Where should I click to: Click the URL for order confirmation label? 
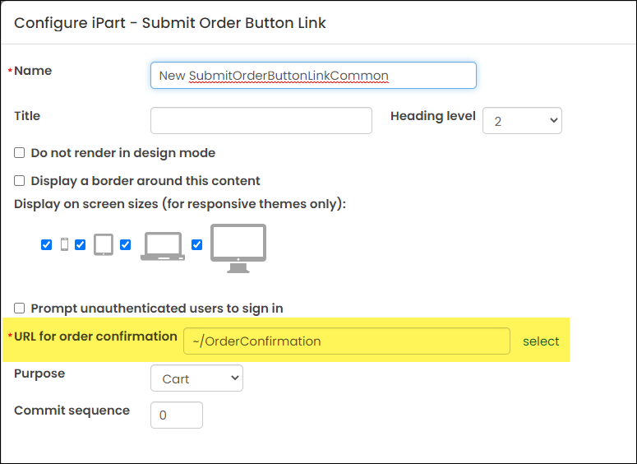click(x=95, y=336)
